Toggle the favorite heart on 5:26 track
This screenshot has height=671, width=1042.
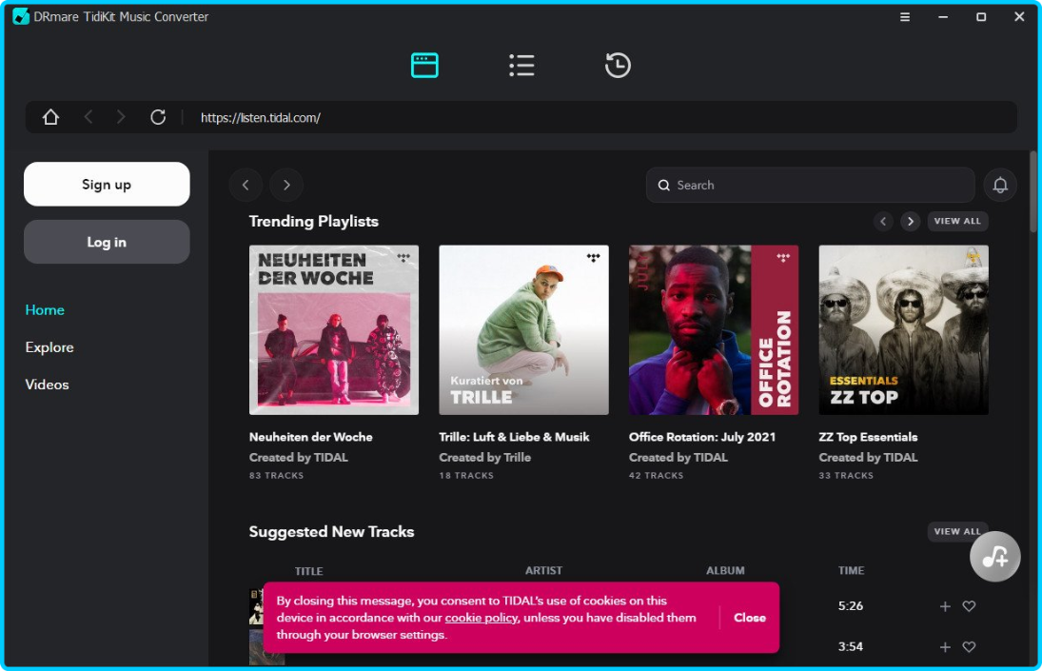click(969, 606)
